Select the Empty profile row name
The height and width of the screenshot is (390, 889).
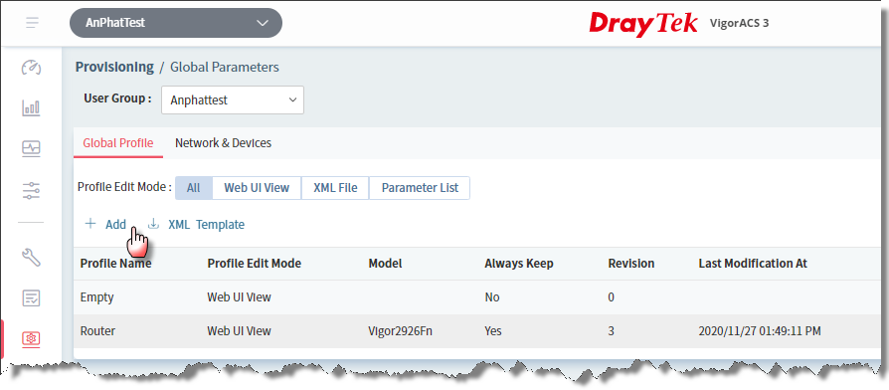pyautogui.click(x=96, y=297)
